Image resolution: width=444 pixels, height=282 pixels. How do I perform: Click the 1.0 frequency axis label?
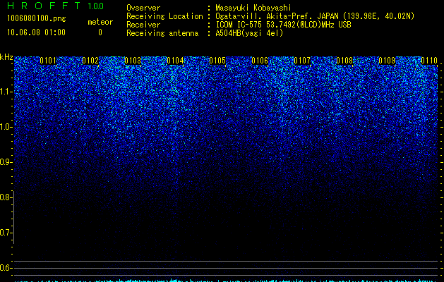(x=6, y=127)
